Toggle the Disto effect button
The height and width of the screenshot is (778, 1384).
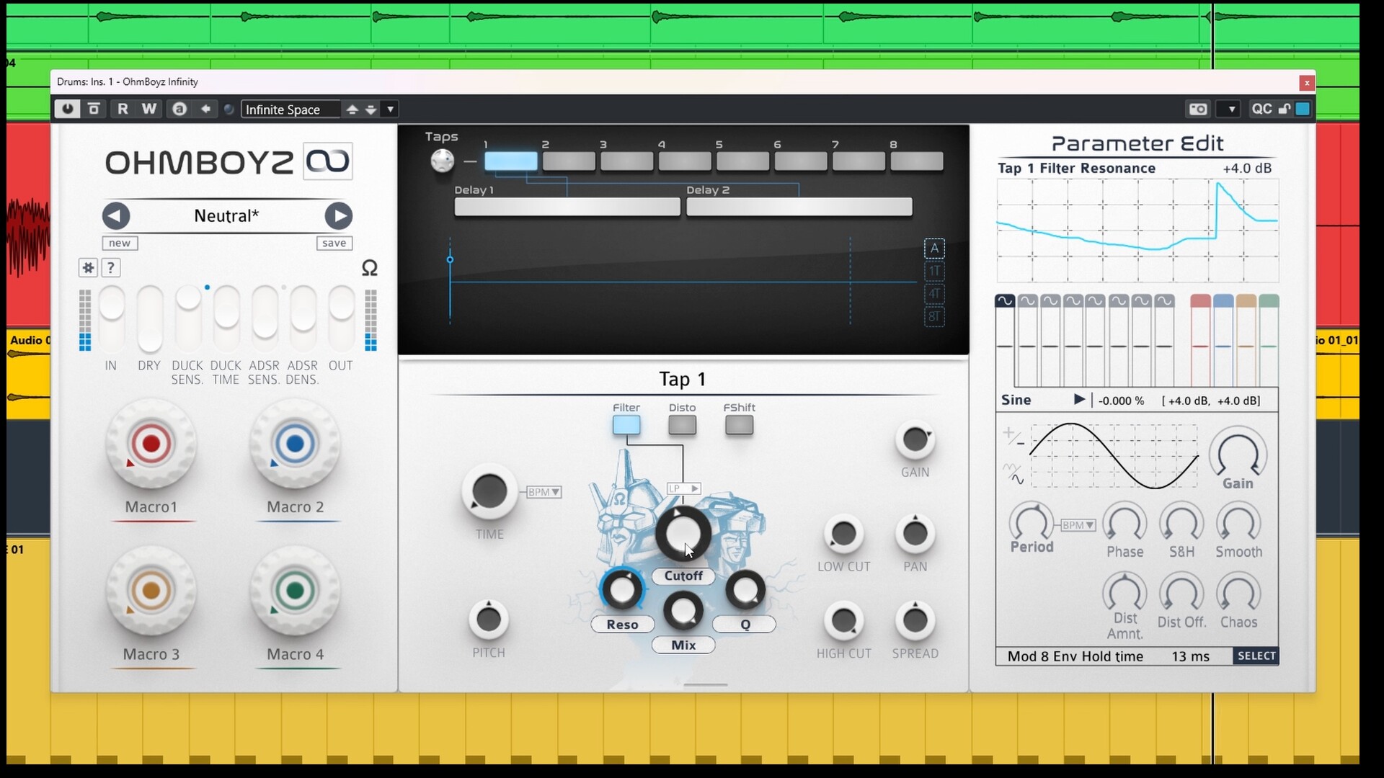682,425
